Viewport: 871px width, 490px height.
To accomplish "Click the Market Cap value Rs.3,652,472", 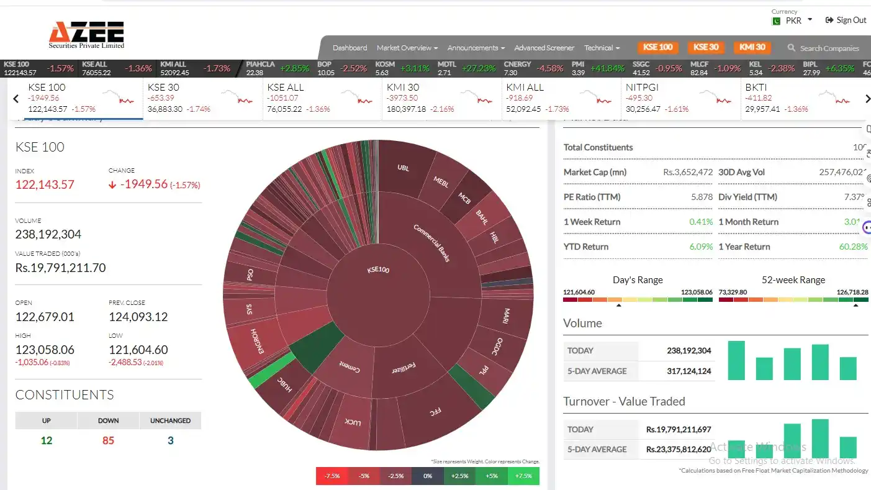I will 688,172.
